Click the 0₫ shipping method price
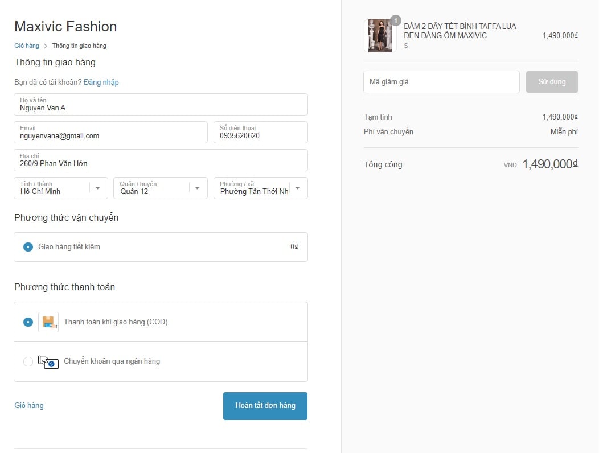Image resolution: width=603 pixels, height=453 pixels. click(x=294, y=246)
